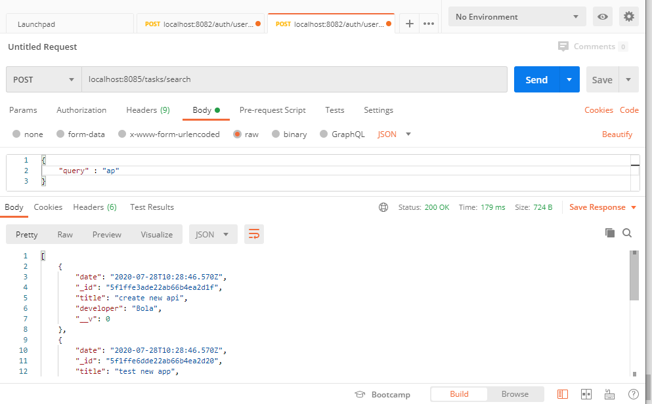This screenshot has width=652, height=404.
Task: Search within the response body
Action: point(627,233)
